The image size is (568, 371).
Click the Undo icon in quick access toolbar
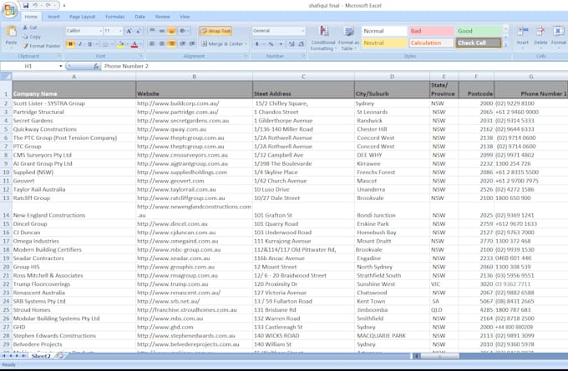[x=35, y=6]
